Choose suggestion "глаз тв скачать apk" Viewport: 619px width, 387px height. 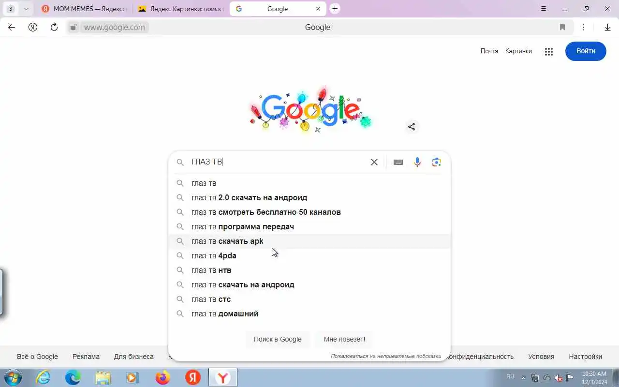pyautogui.click(x=309, y=241)
